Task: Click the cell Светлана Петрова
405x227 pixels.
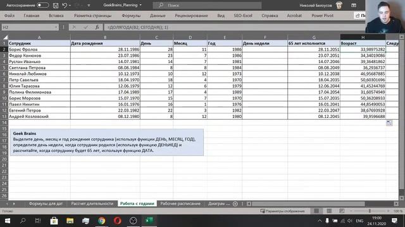Action: click(39, 67)
